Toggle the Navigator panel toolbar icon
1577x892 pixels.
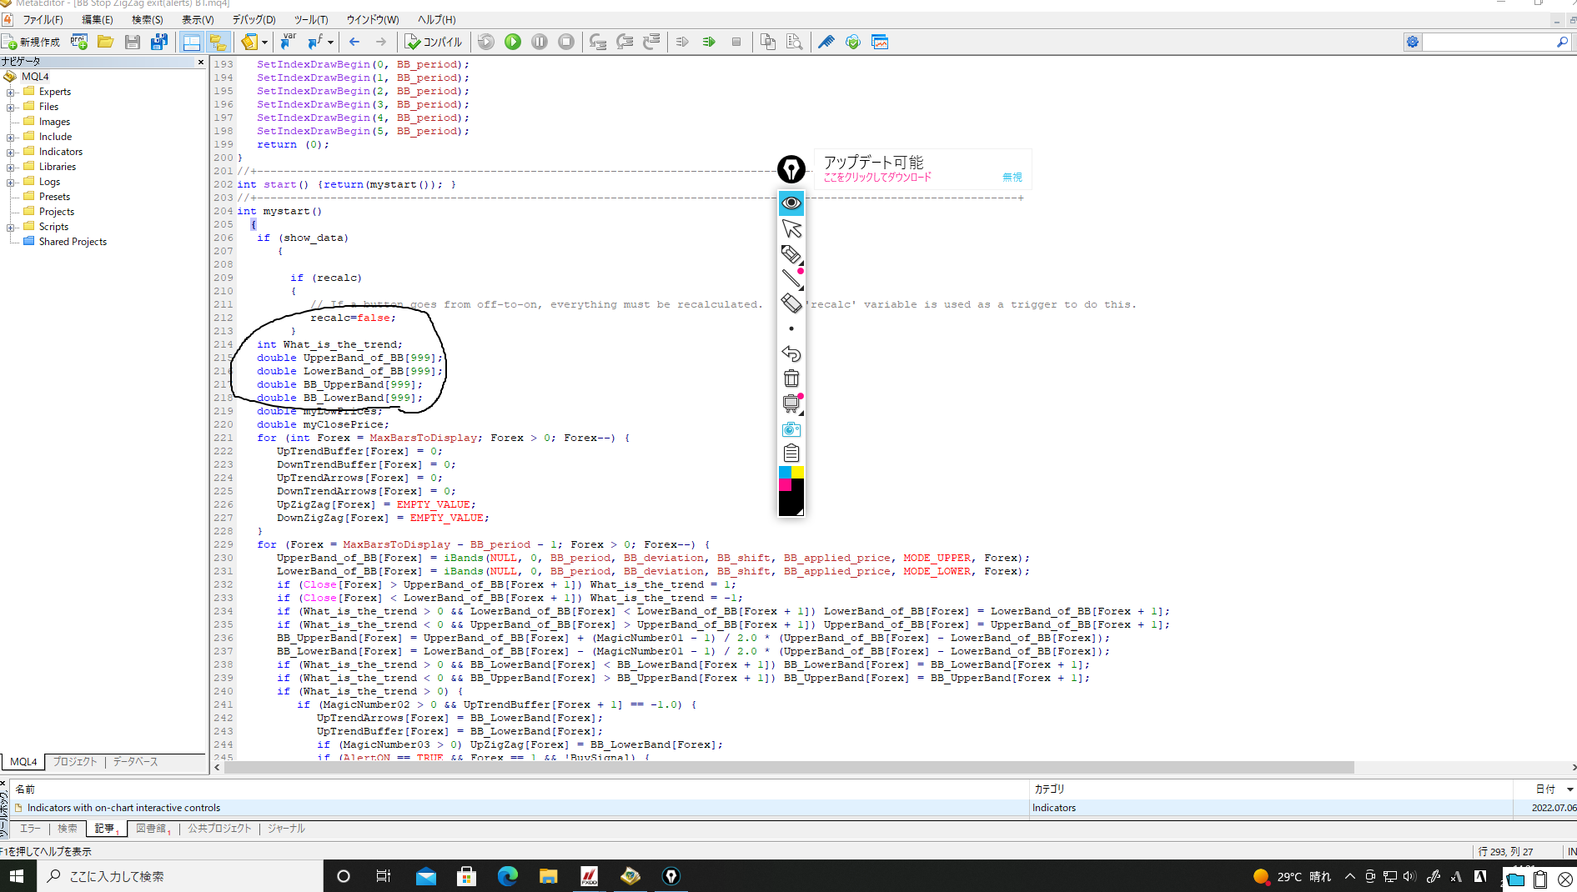click(191, 42)
